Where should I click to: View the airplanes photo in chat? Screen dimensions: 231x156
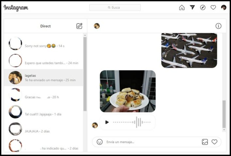point(189,50)
